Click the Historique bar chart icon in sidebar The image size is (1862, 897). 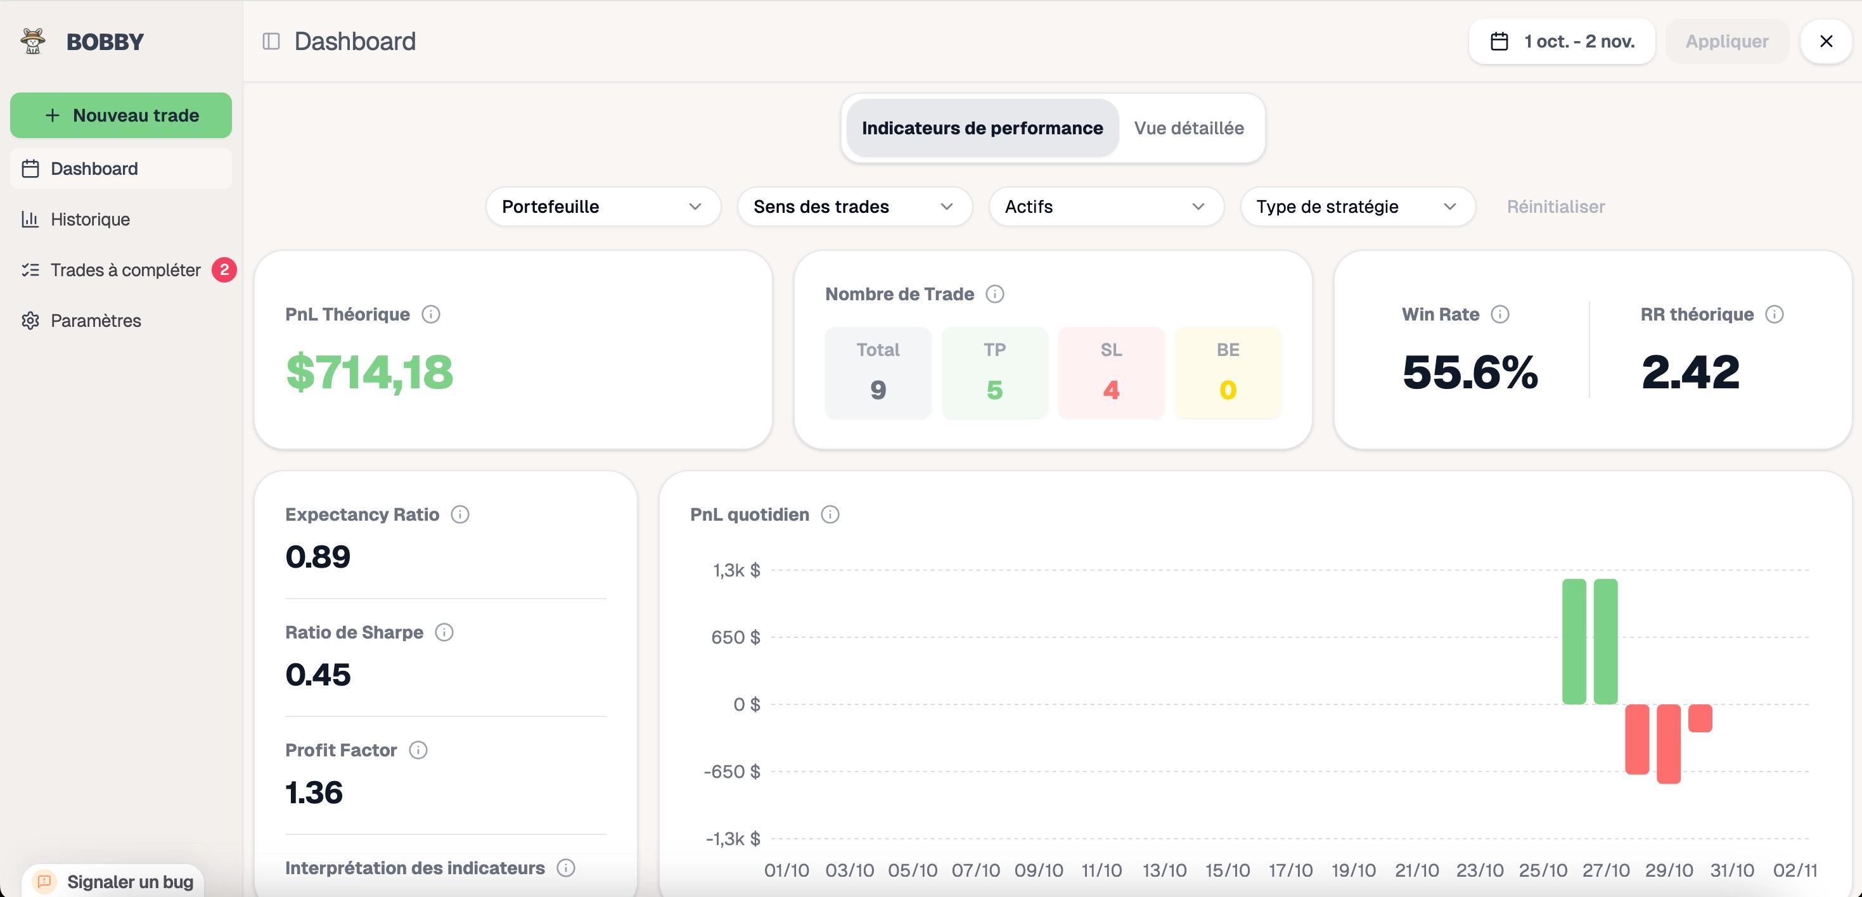click(30, 219)
